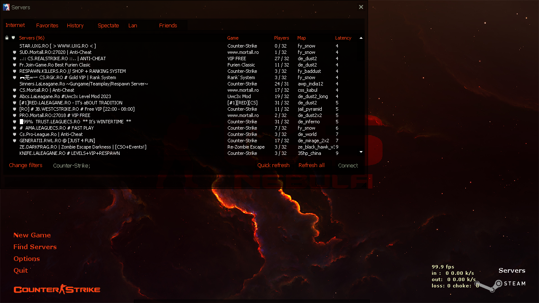Click the shield icon beside GENERATII.RWL.RO server

[x=15, y=141]
